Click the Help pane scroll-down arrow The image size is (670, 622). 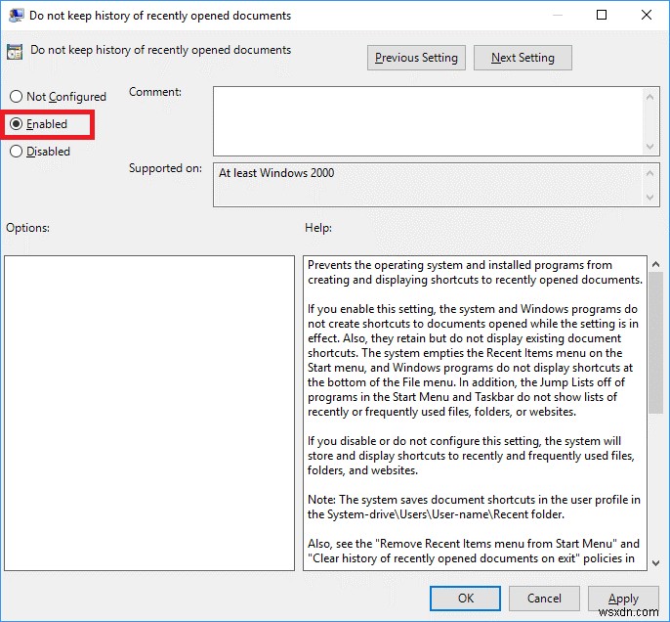click(x=656, y=563)
